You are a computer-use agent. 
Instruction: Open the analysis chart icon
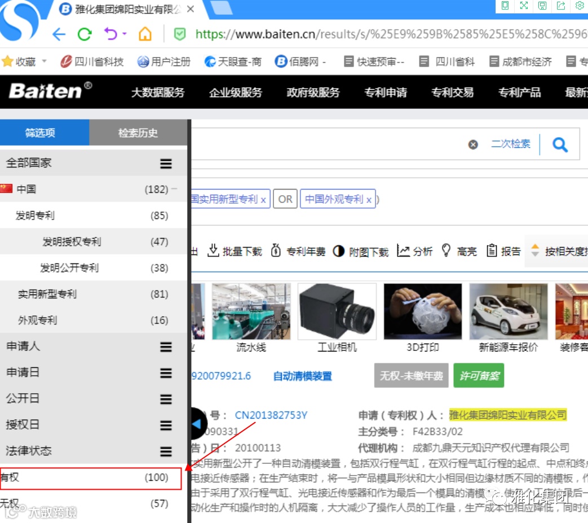[x=403, y=250]
